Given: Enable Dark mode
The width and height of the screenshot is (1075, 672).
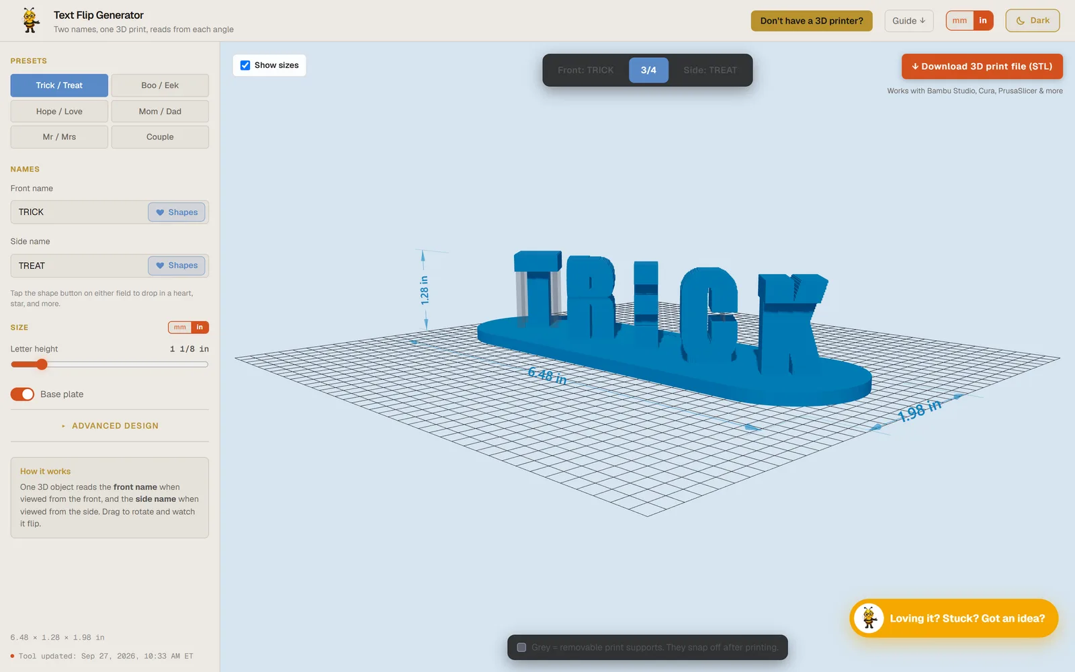Looking at the screenshot, I should click(1033, 21).
